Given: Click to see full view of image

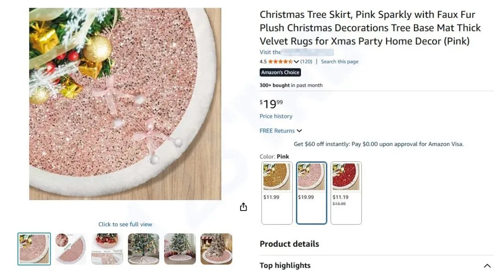Looking at the screenshot, I should [x=125, y=224].
